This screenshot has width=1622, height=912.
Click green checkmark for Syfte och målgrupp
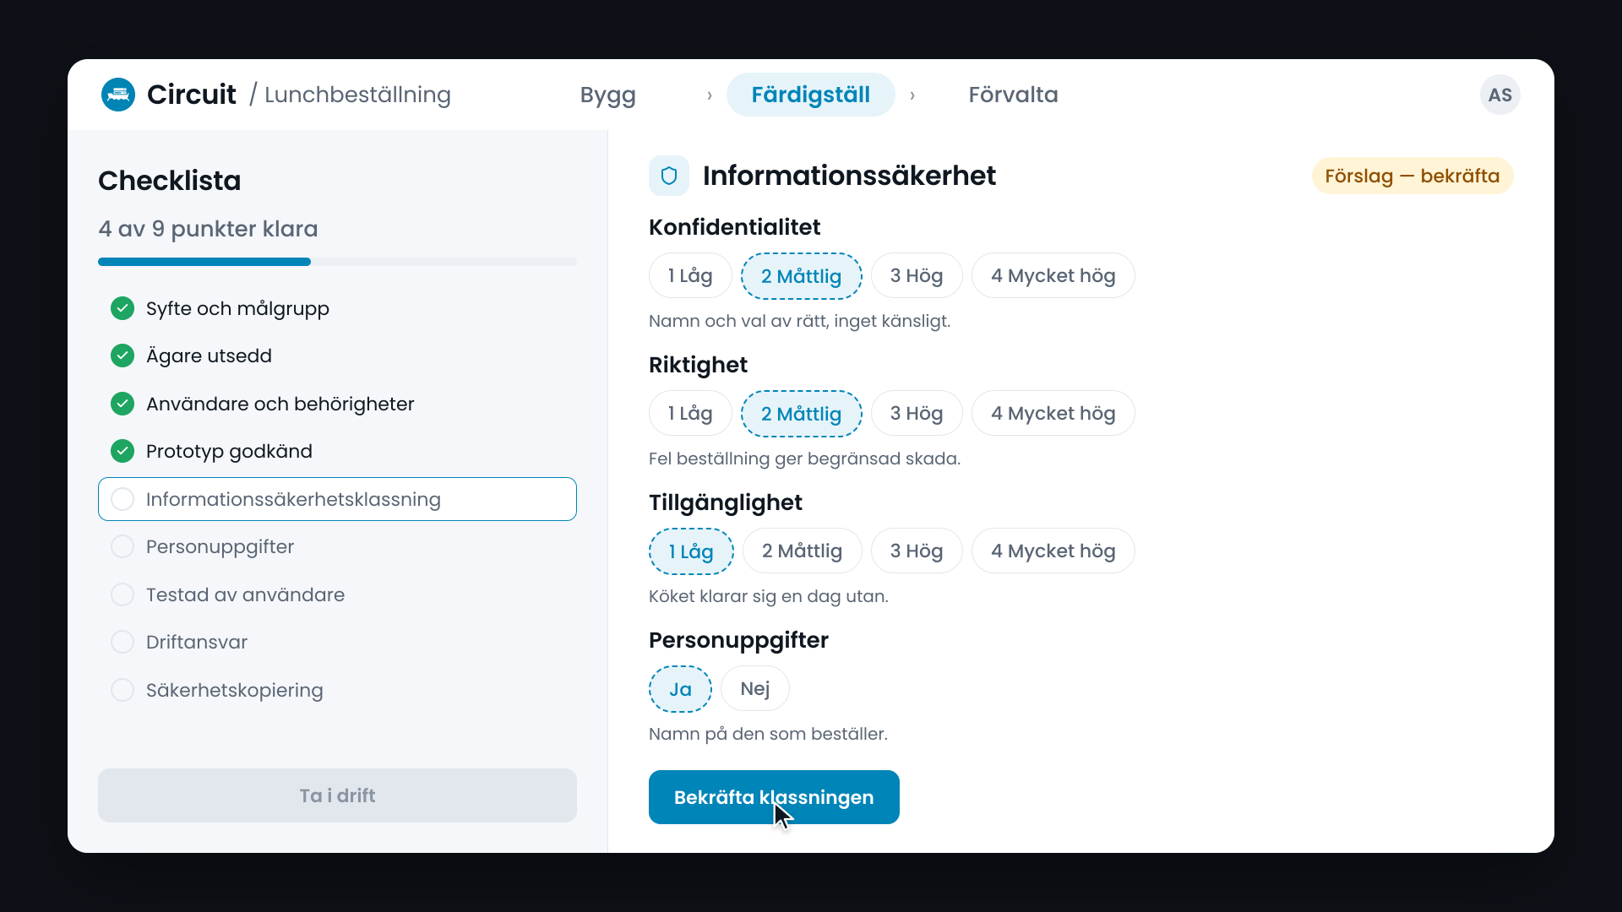122,308
